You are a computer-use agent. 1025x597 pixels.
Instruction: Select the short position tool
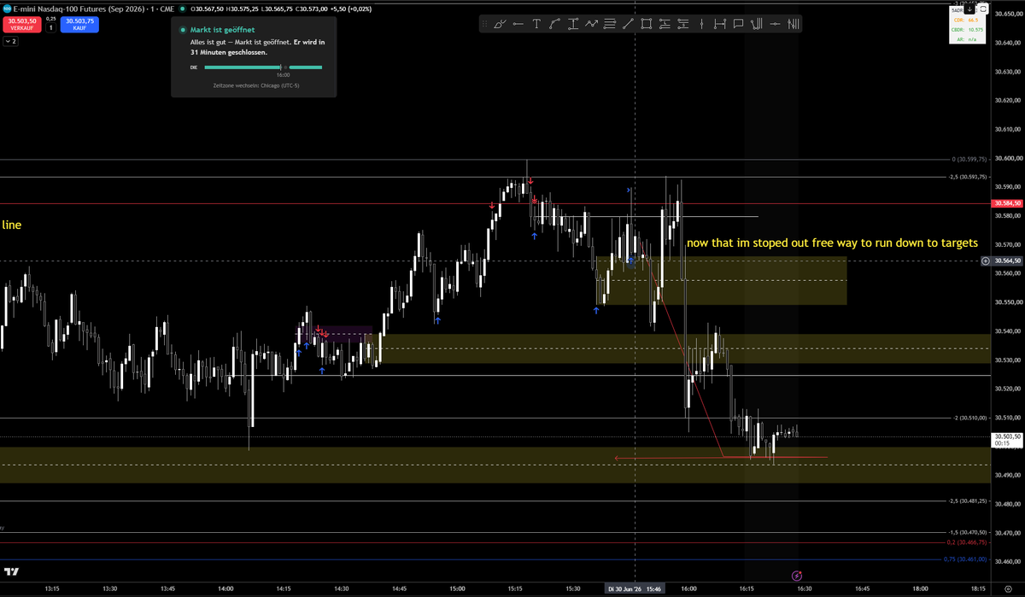click(x=683, y=24)
